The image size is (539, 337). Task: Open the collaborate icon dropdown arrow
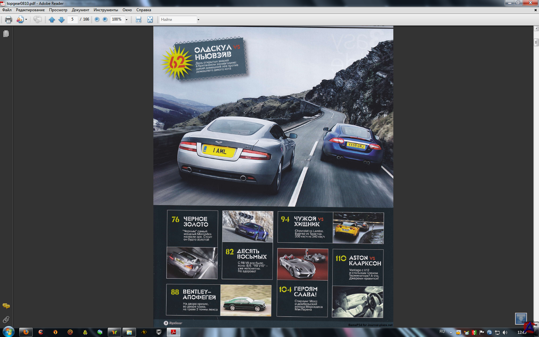[x=26, y=20]
